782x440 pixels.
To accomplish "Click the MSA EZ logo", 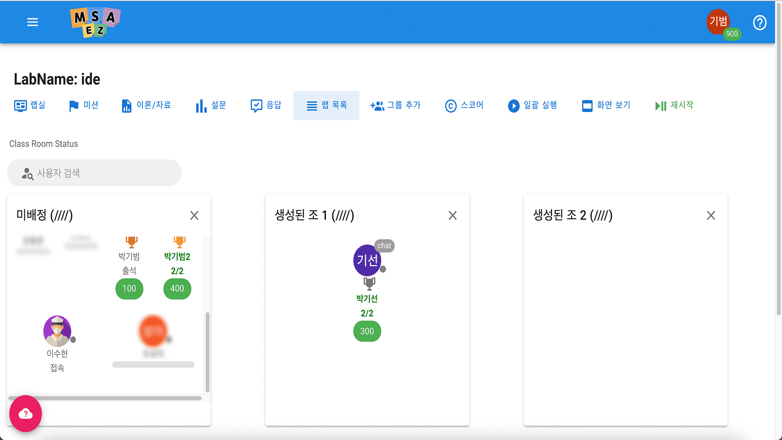I will click(x=95, y=22).
